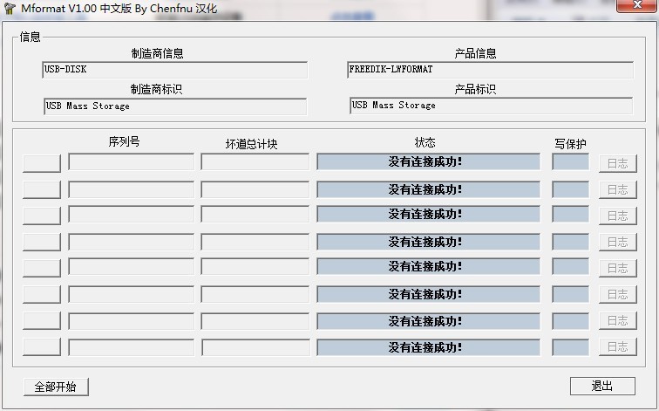659x411 pixels.
Task: Click the 坏道总计块 field in the seventh row
Action: coord(255,321)
